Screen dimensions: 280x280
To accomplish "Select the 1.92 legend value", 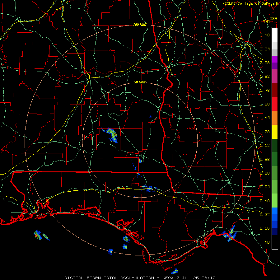I will click(x=265, y=77).
